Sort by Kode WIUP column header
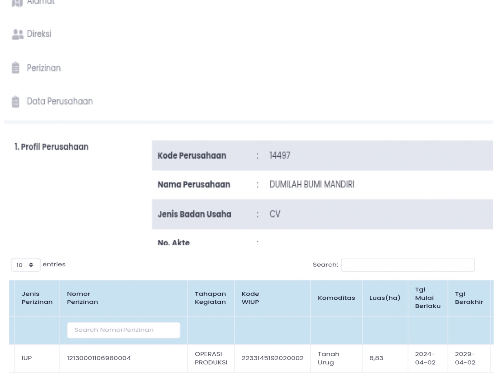The image size is (497, 373). pyautogui.click(x=272, y=298)
